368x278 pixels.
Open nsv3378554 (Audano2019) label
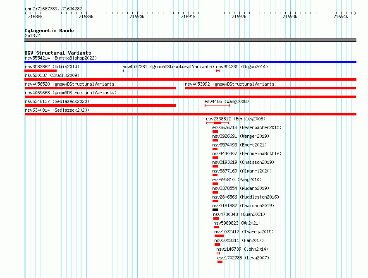pyautogui.click(x=241, y=188)
